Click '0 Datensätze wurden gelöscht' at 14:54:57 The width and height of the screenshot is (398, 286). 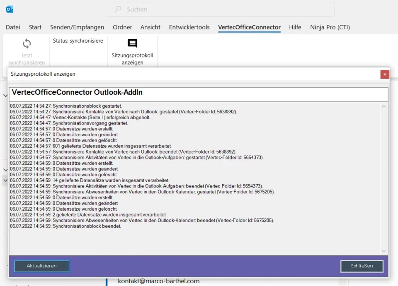pyautogui.click(x=63, y=140)
